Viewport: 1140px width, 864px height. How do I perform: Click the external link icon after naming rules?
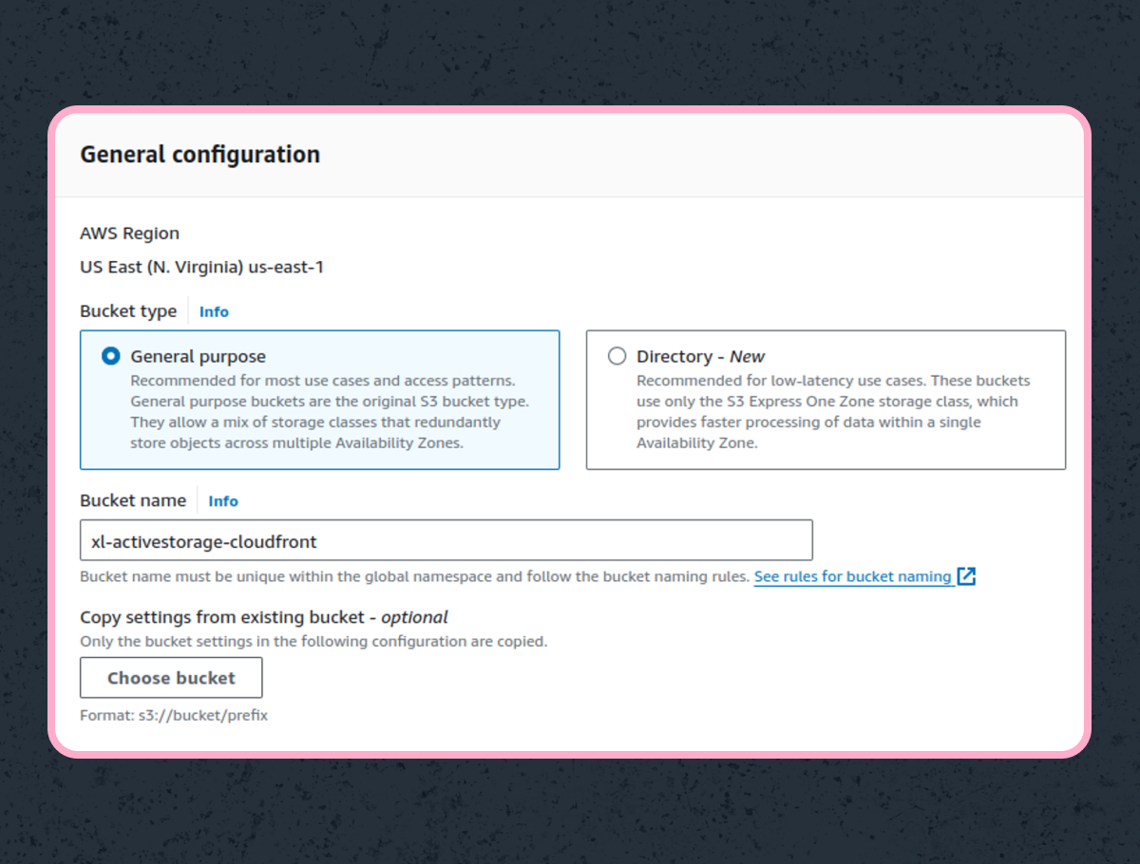coord(966,576)
